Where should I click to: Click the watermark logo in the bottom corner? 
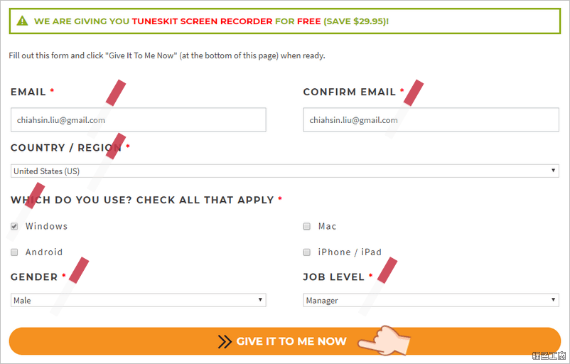click(549, 355)
